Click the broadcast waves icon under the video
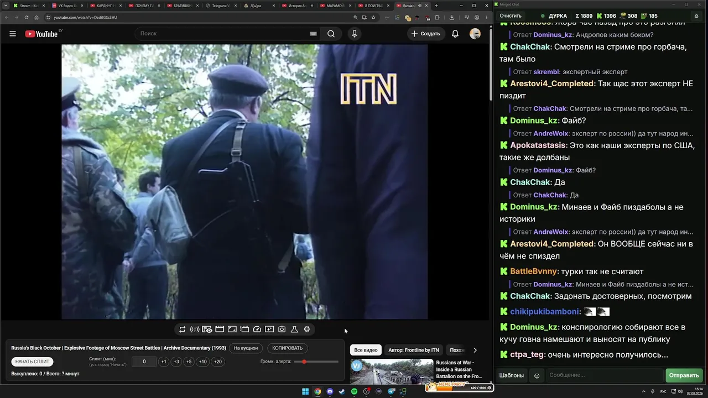The width and height of the screenshot is (708, 398). (x=195, y=329)
